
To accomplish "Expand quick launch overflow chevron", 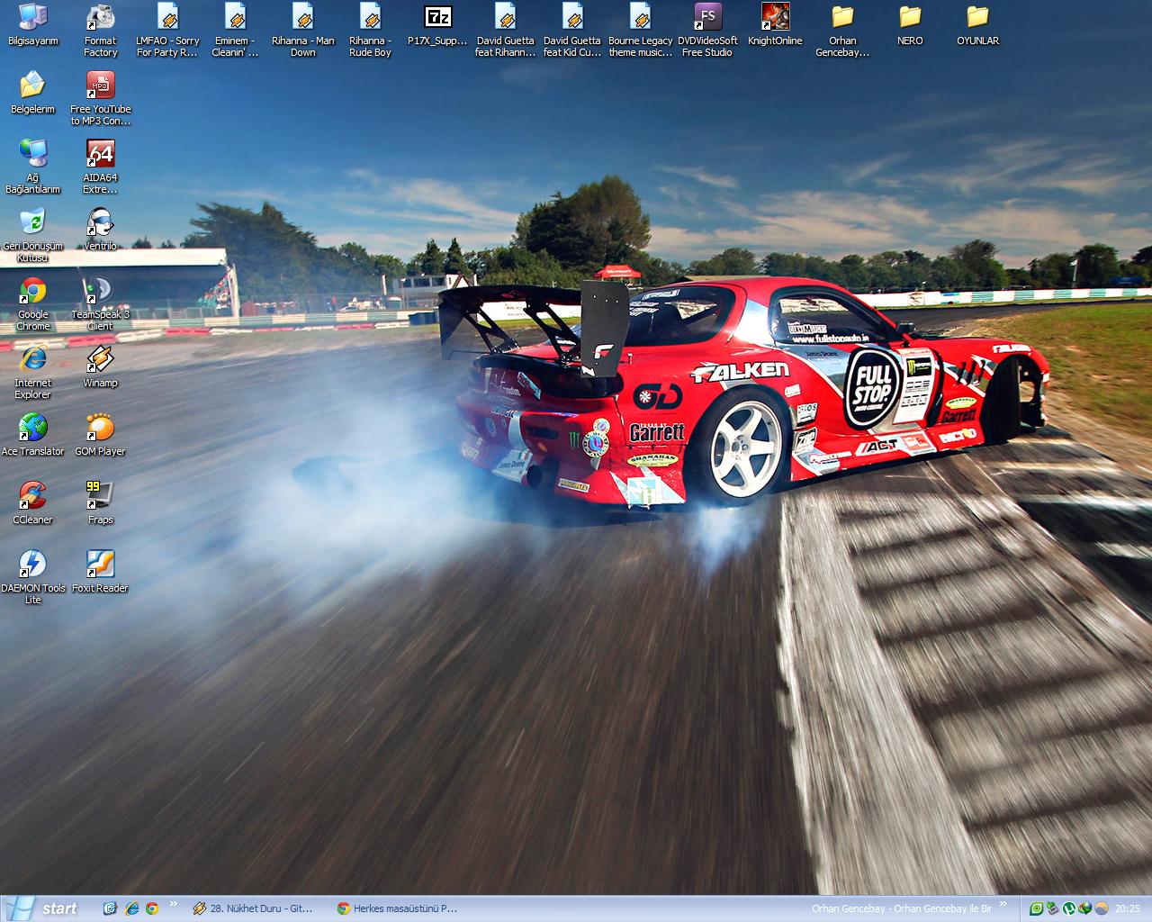I will (x=173, y=905).
